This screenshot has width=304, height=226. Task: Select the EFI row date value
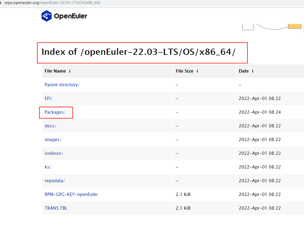point(260,99)
